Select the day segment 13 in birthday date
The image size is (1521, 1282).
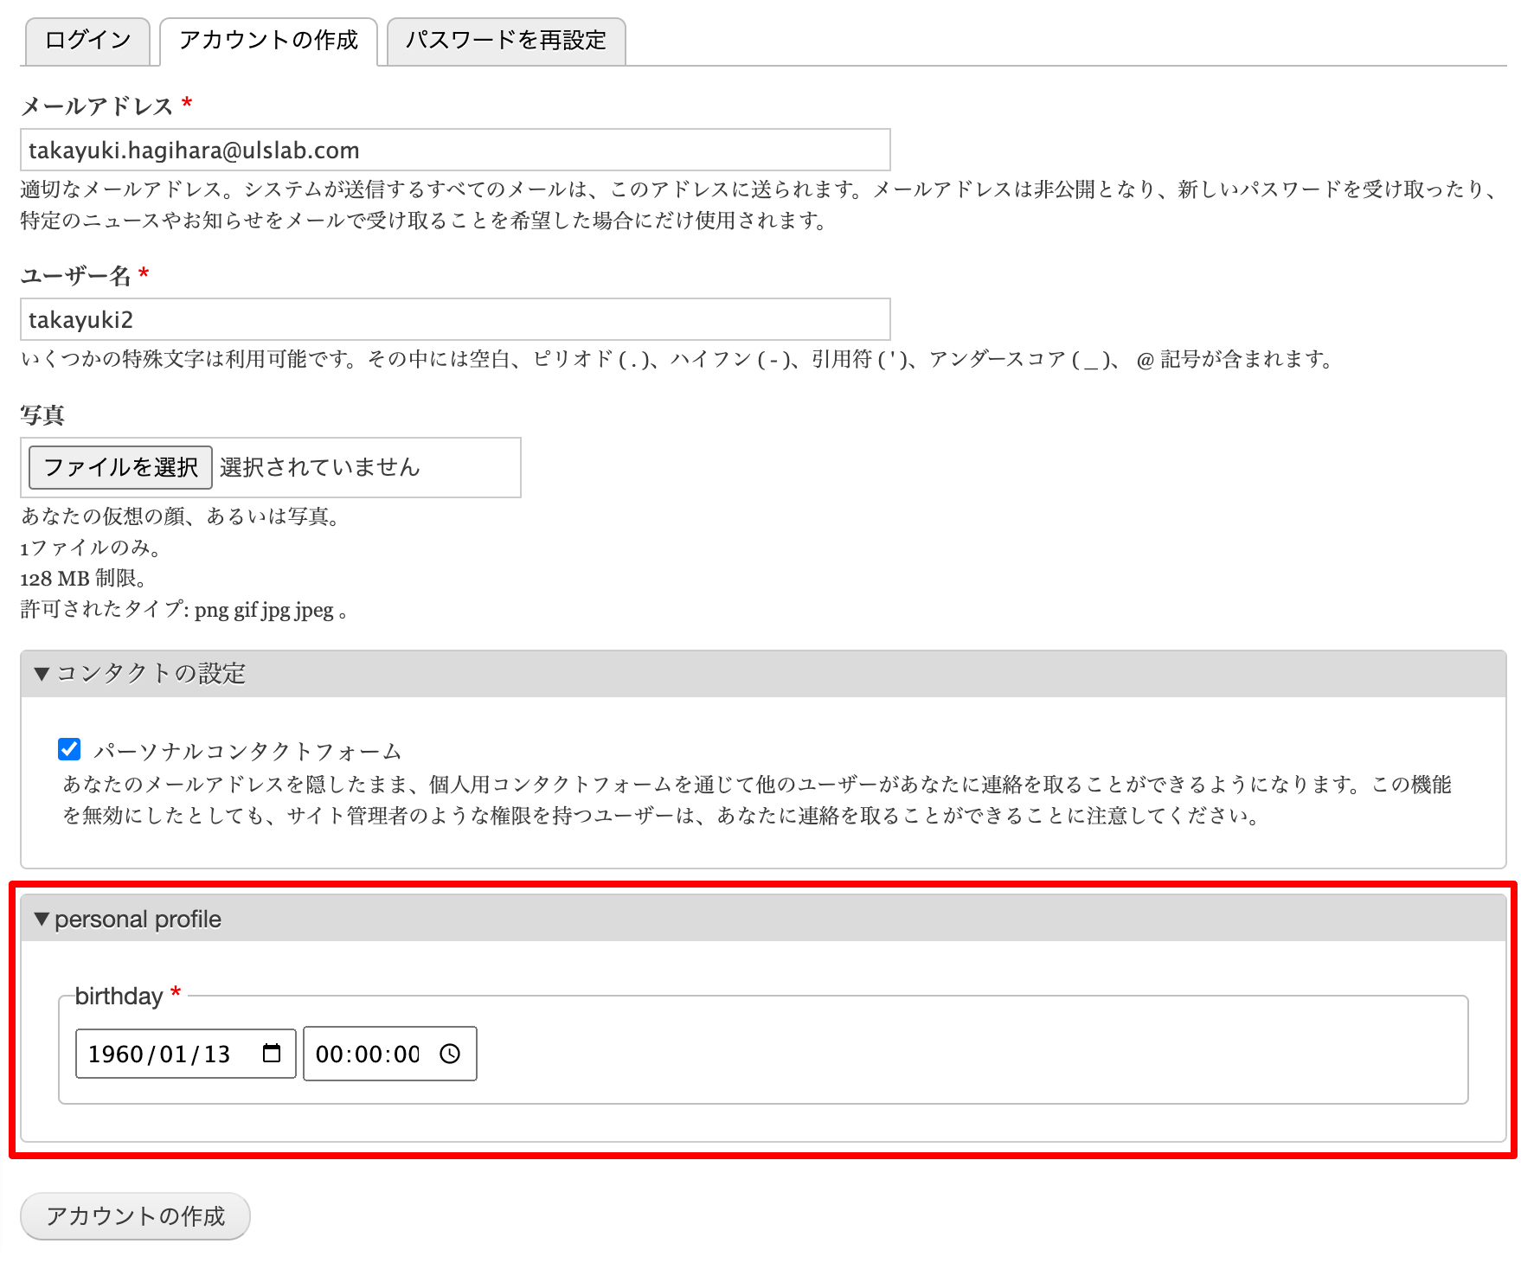tap(216, 1054)
